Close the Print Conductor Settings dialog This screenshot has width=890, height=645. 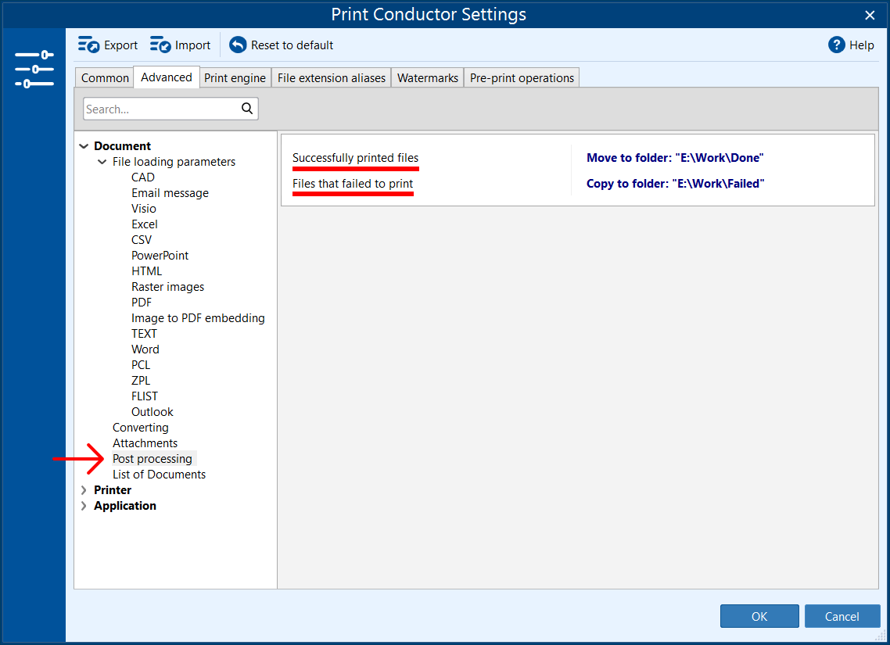click(x=870, y=15)
